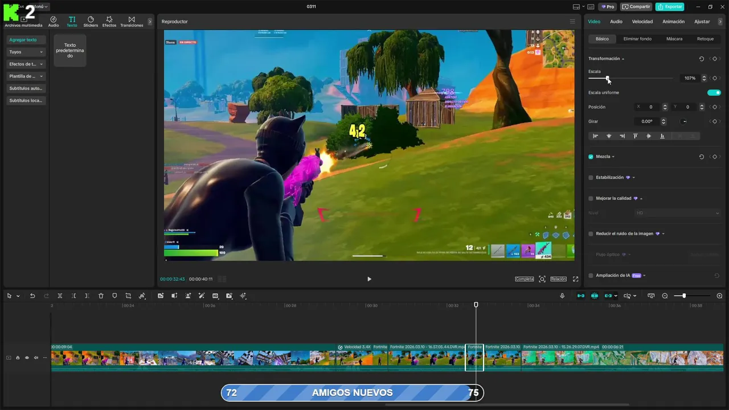This screenshot has width=729, height=410.
Task: Expand the Efectos de texto category
Action: (x=26, y=64)
